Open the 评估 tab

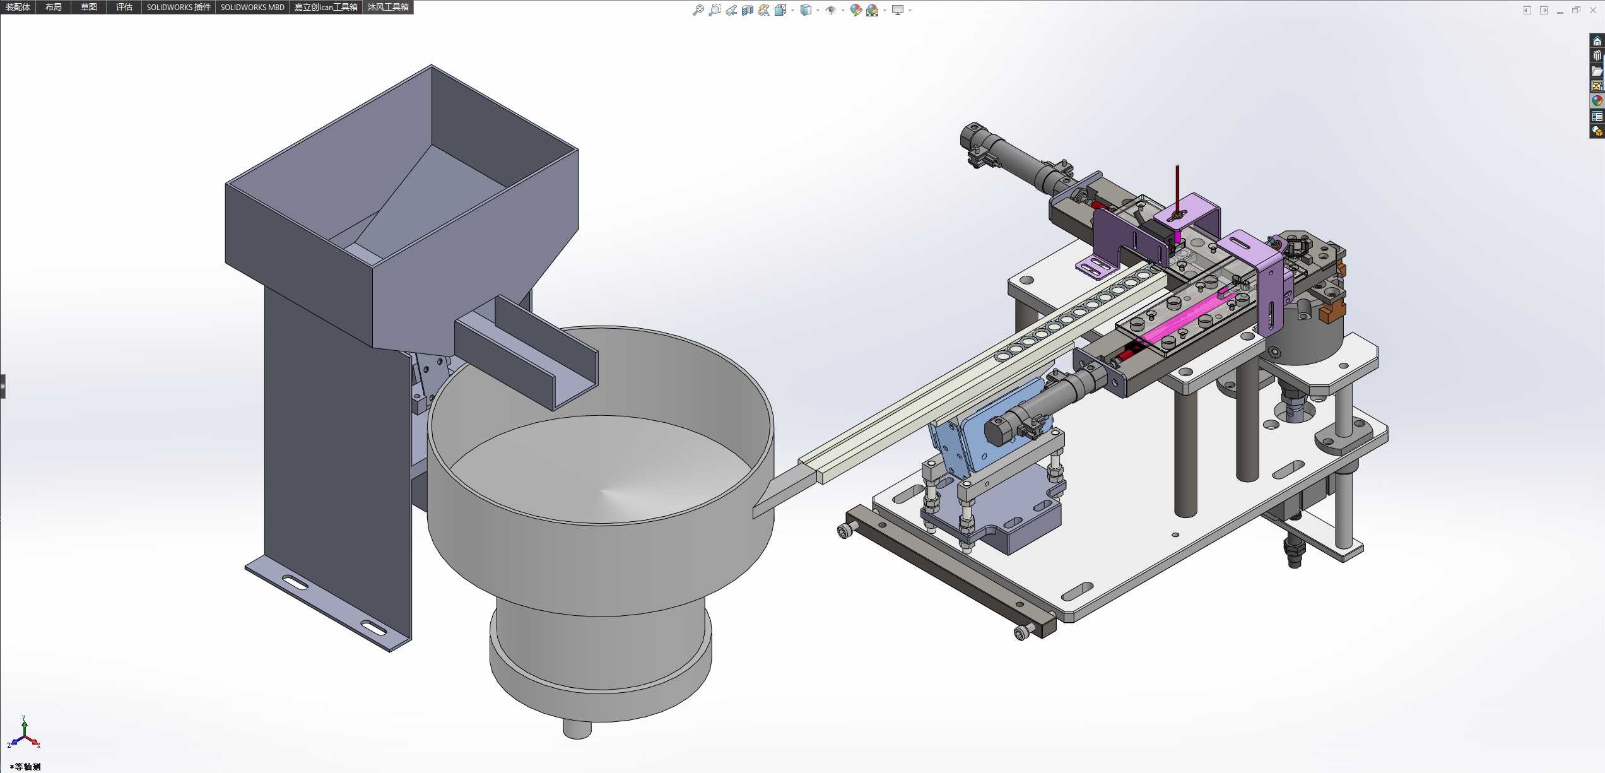pos(124,7)
